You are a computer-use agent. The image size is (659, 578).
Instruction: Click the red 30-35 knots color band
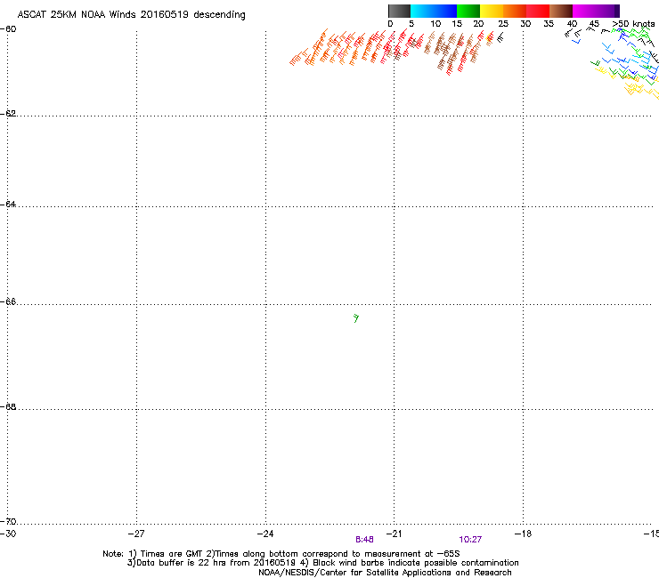(538, 11)
